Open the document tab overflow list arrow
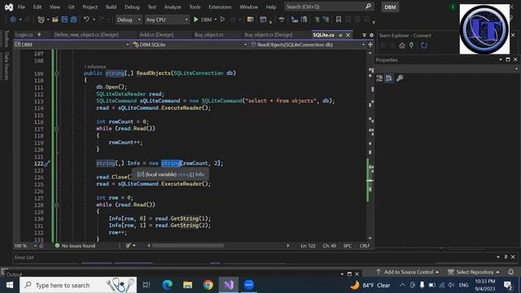 pyautogui.click(x=364, y=35)
